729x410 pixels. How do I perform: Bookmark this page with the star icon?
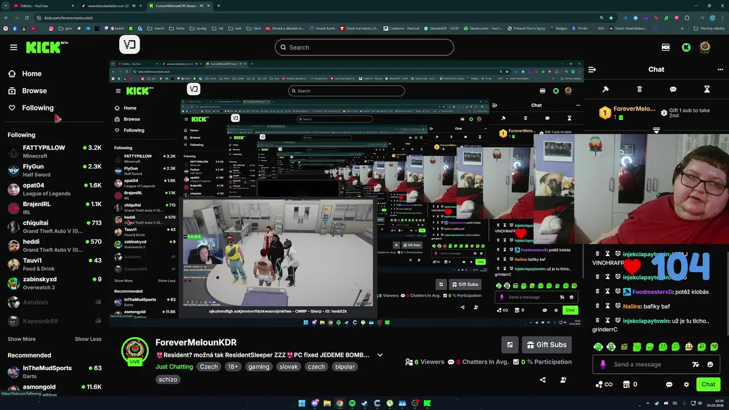point(611,18)
